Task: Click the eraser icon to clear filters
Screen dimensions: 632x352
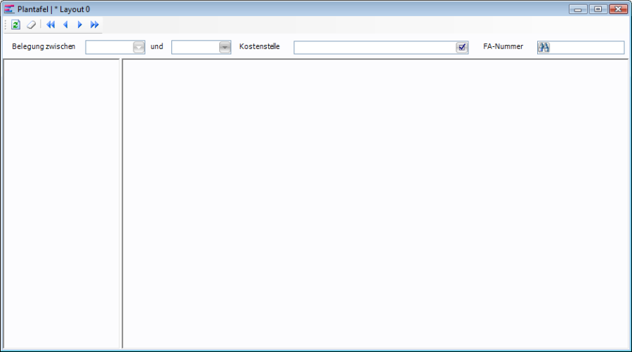Action: (x=31, y=25)
